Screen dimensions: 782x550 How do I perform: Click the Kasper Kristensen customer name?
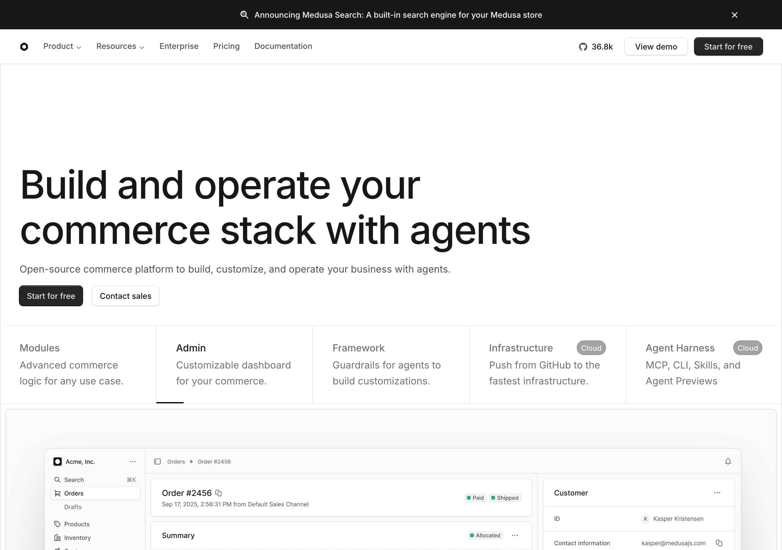point(678,519)
